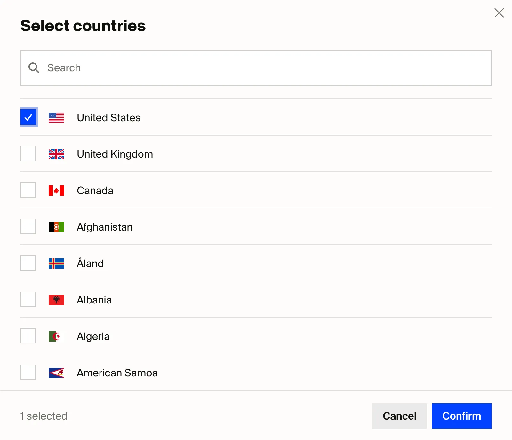The image size is (512, 440).
Task: Check the Algeria checkbox
Action: 28,336
